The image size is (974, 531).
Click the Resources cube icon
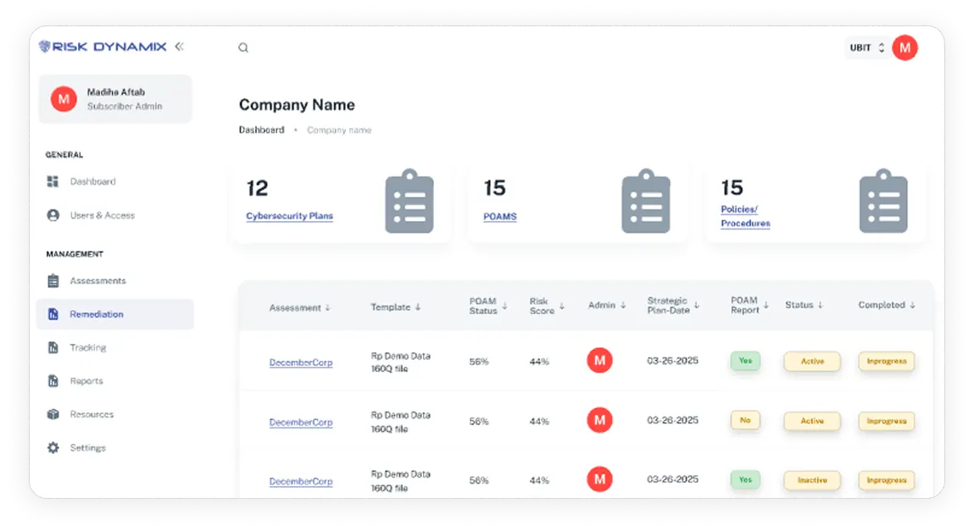(53, 414)
